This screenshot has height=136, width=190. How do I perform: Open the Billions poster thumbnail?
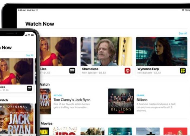tap(121, 101)
